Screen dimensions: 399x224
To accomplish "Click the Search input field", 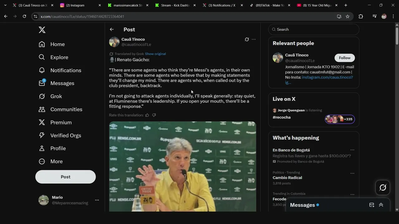I will click(x=314, y=29).
